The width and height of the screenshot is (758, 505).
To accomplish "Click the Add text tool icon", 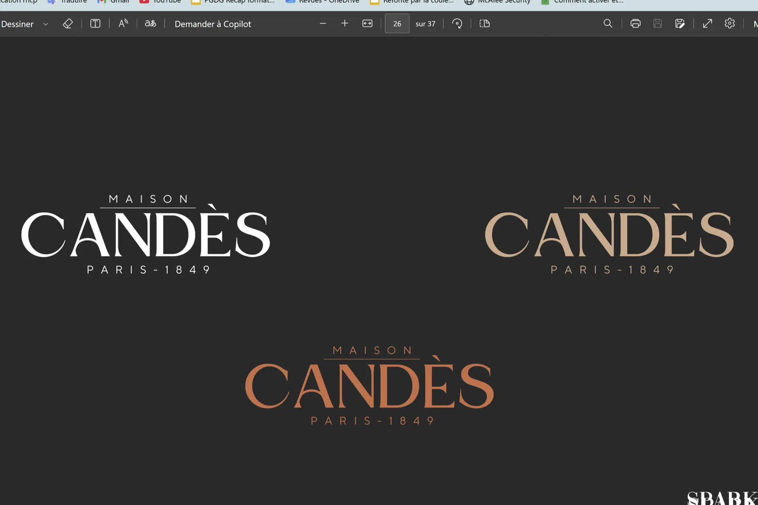I will click(95, 24).
